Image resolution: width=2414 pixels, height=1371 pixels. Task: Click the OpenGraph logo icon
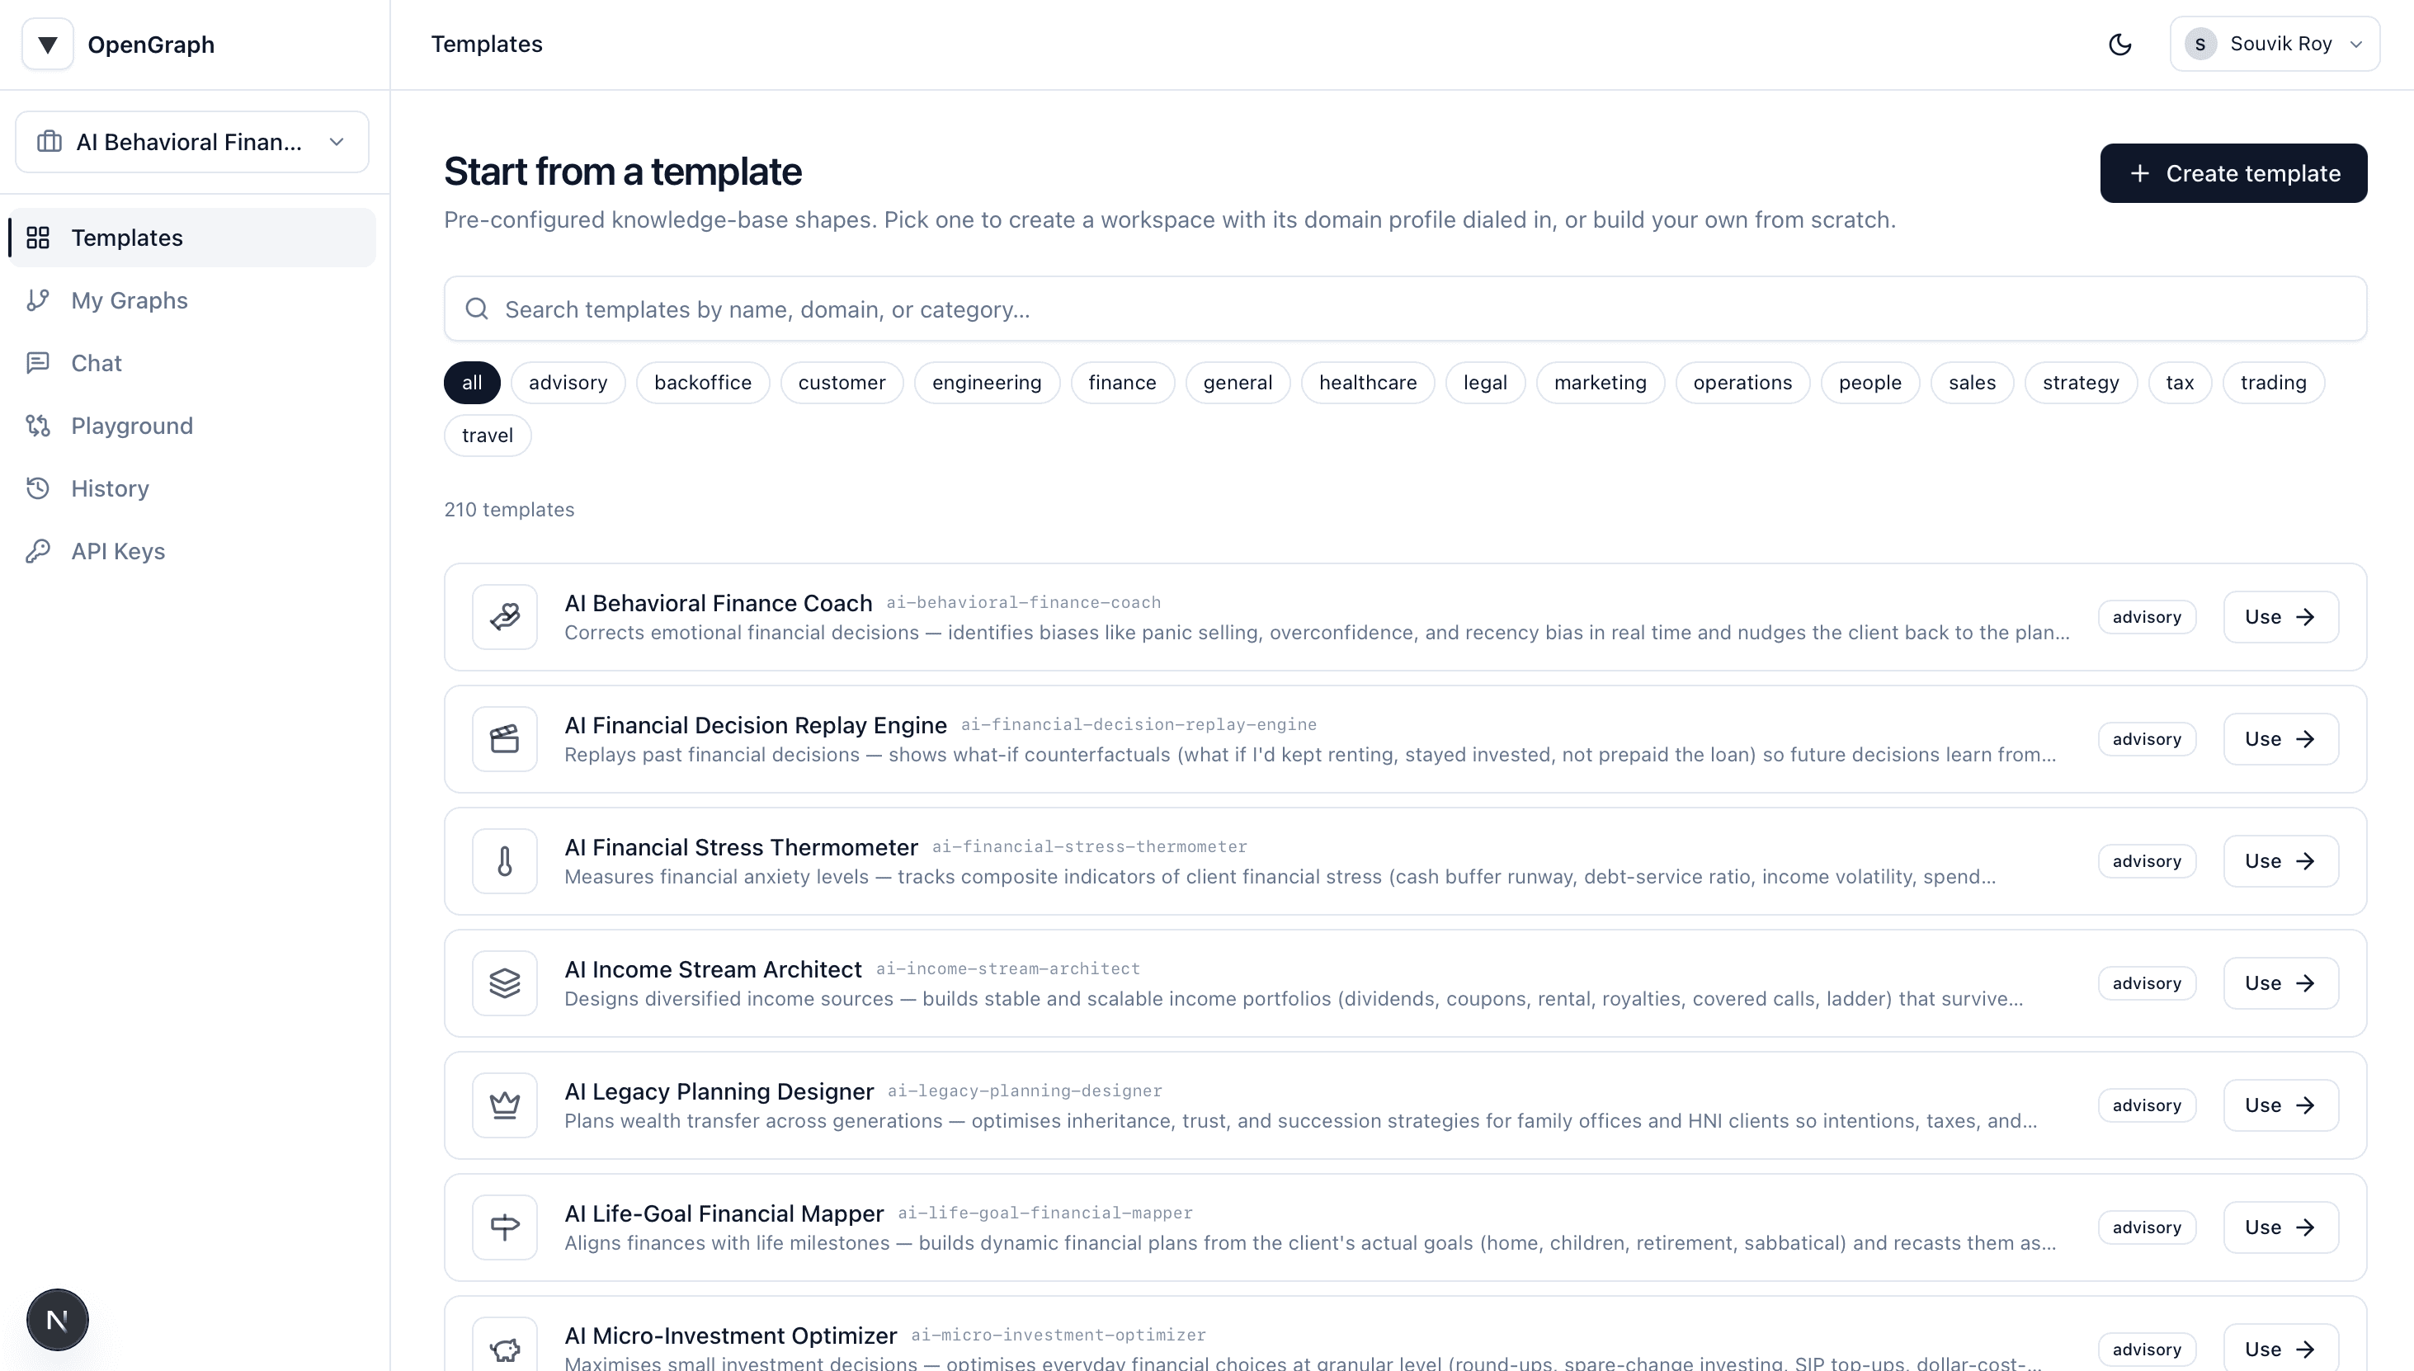(47, 45)
